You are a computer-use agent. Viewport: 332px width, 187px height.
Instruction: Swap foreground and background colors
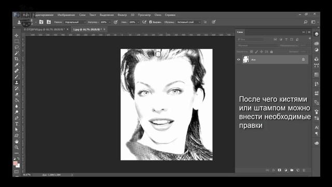(x=19, y=158)
